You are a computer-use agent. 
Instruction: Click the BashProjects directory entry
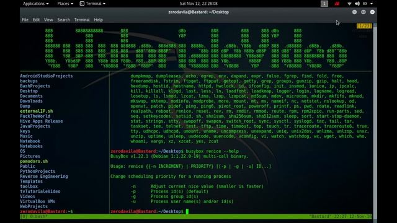point(35,86)
